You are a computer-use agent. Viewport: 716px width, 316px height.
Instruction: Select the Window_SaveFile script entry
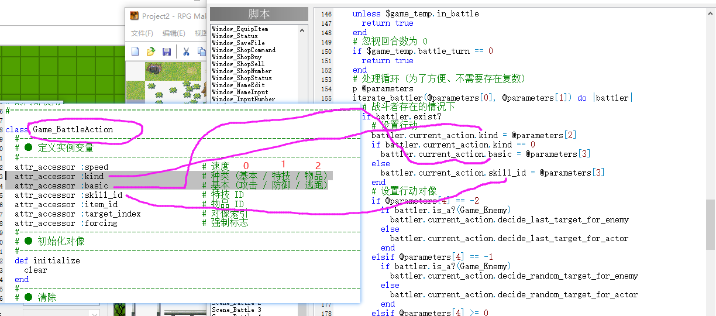tap(238, 43)
